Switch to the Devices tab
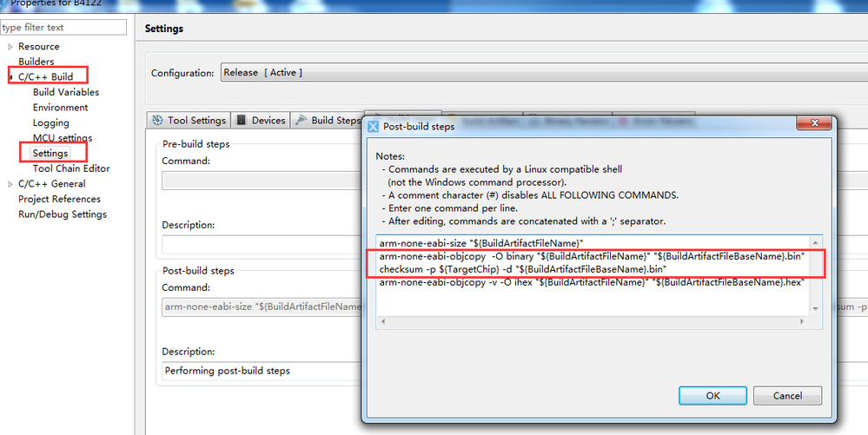Viewport: 868px width, 435px height. pos(261,120)
